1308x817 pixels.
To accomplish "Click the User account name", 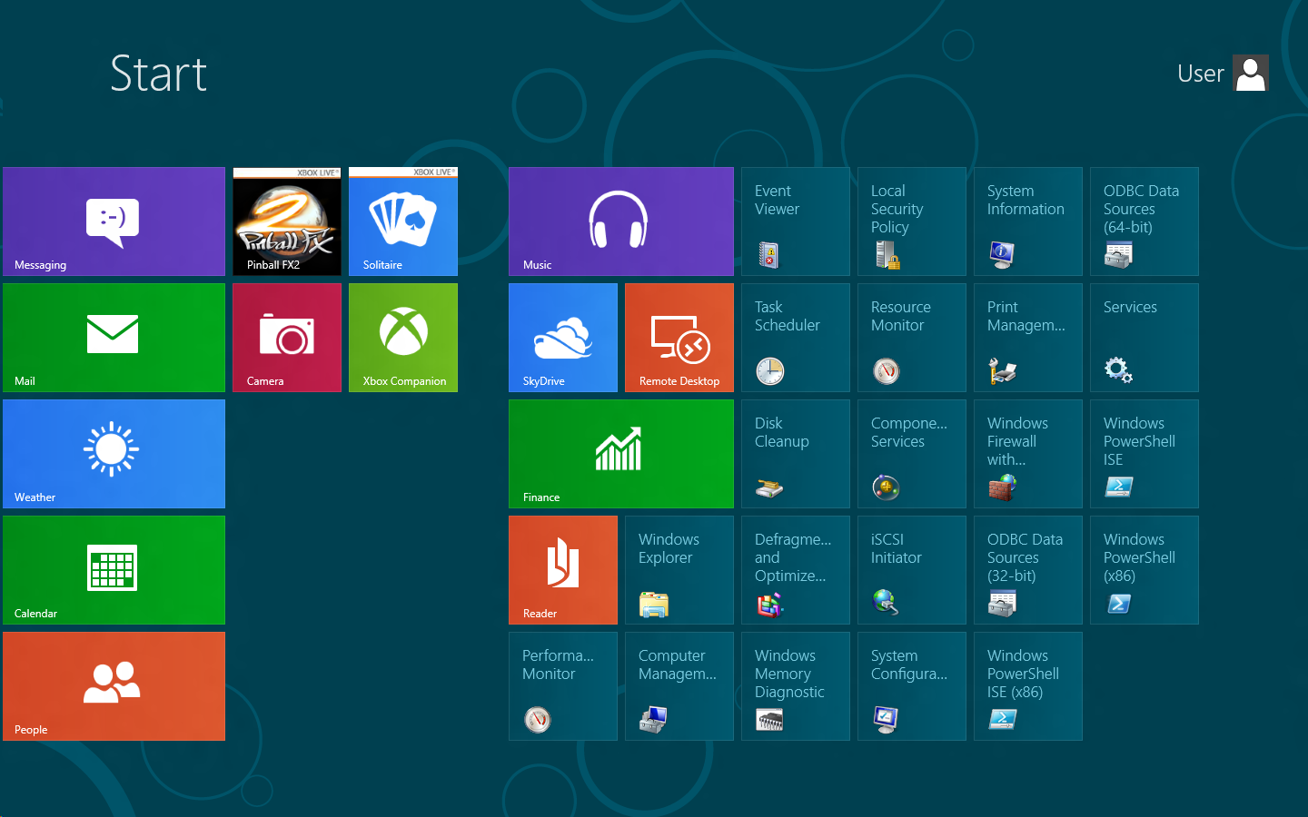I will pyautogui.click(x=1200, y=74).
